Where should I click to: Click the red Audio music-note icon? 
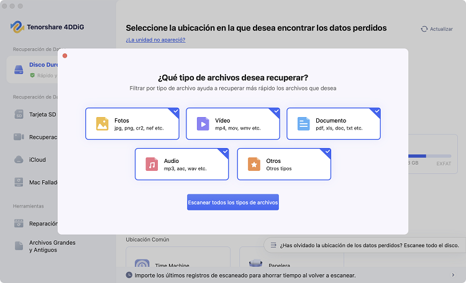152,164
